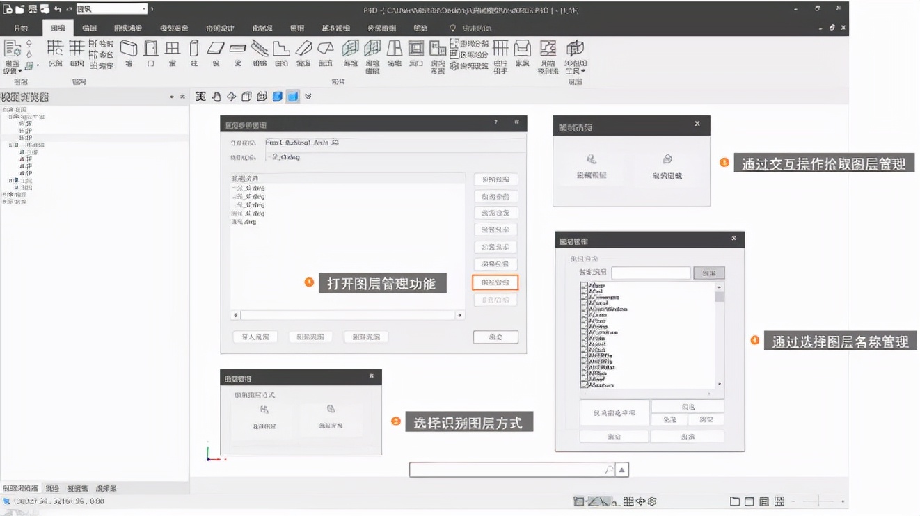Expand the view toolbar overflow chevron

(308, 97)
